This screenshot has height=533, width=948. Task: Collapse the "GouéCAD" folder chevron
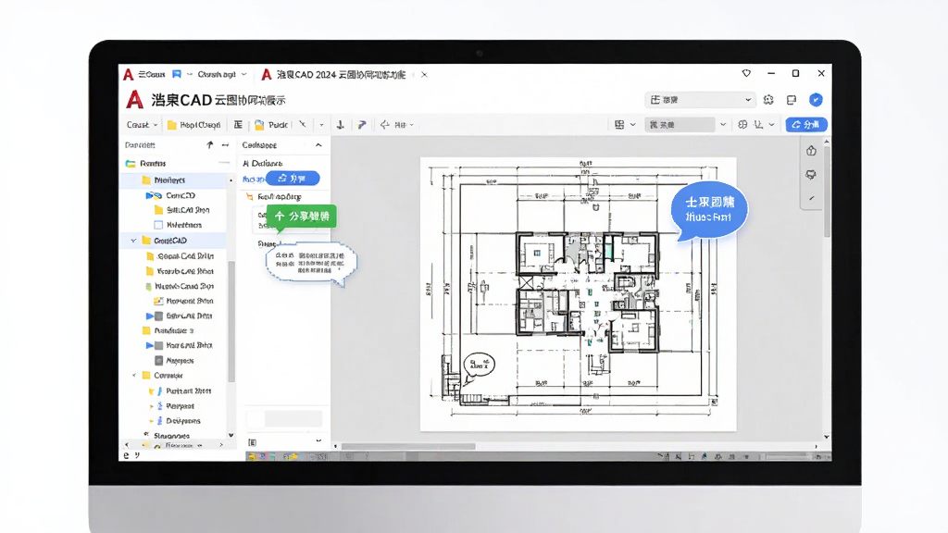tap(133, 241)
